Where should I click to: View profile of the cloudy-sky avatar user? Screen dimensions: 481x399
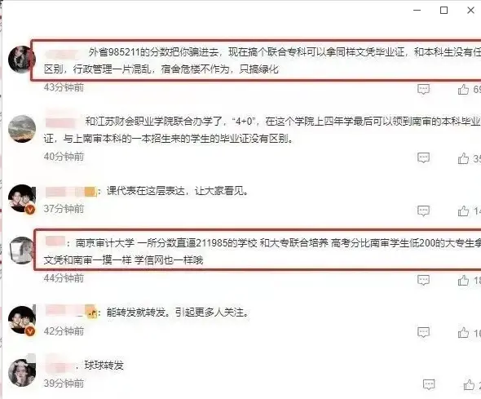(x=21, y=129)
